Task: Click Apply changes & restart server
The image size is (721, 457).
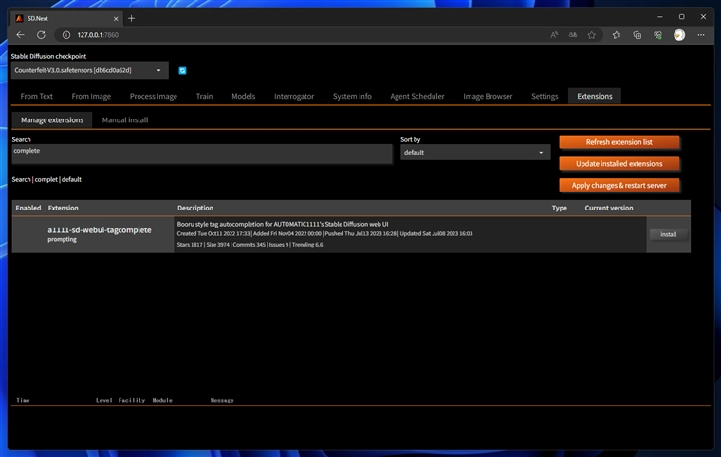Action: coord(619,185)
